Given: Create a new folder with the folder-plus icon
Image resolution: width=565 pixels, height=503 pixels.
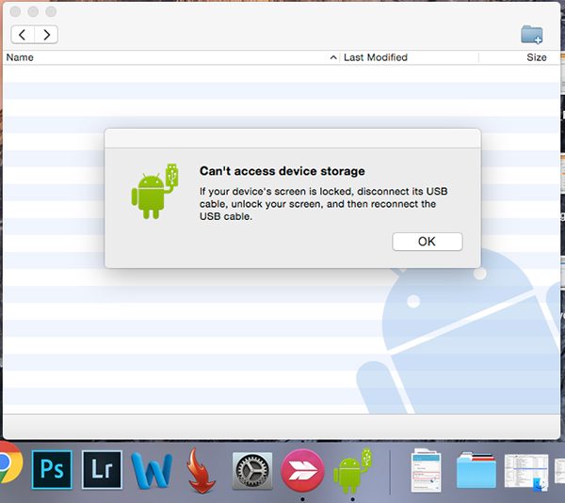Looking at the screenshot, I should [x=531, y=35].
